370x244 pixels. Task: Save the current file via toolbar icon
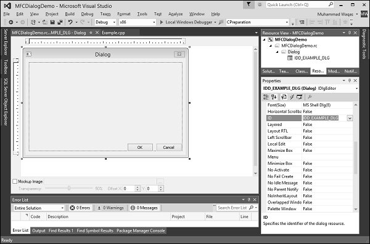(52, 22)
